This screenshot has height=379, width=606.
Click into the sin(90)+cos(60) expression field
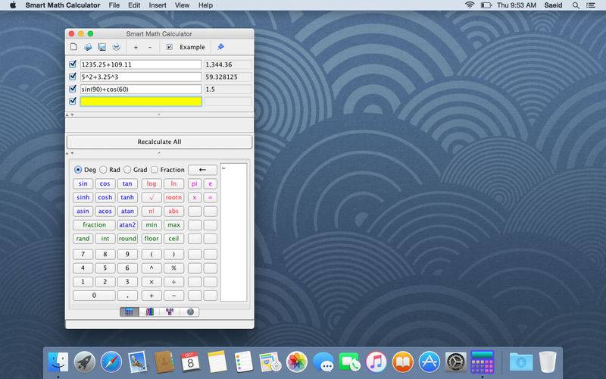click(141, 89)
